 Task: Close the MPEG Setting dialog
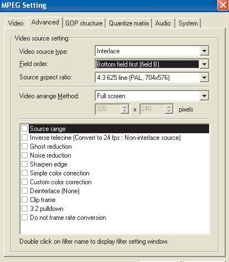point(223,5)
